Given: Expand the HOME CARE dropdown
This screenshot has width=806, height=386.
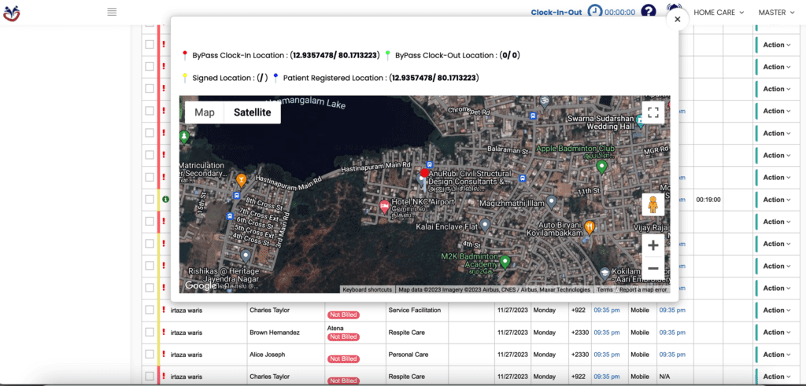Looking at the screenshot, I should coord(719,13).
